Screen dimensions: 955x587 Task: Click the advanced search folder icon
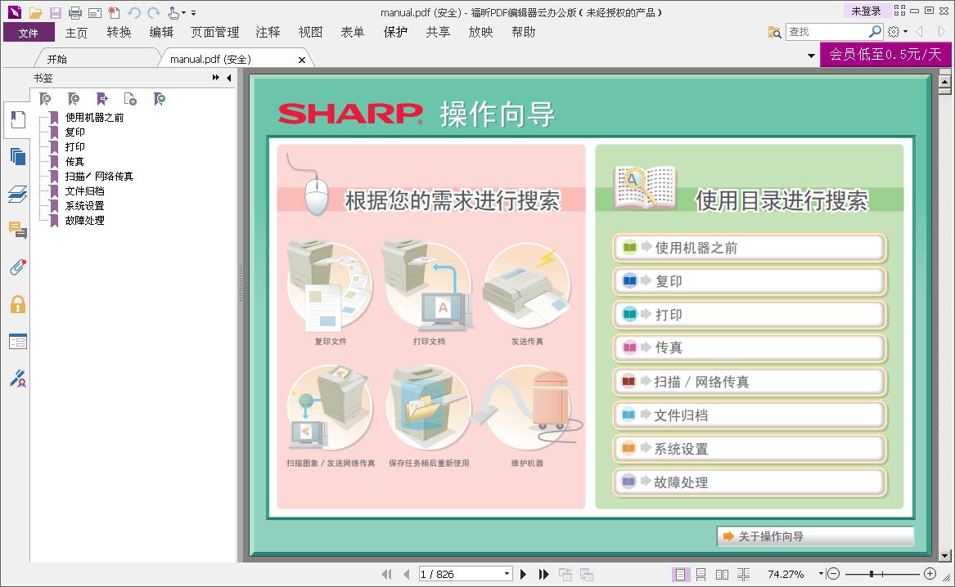pyautogui.click(x=774, y=32)
